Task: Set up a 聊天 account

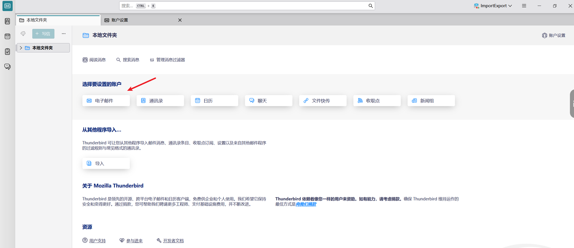Action: click(x=269, y=100)
